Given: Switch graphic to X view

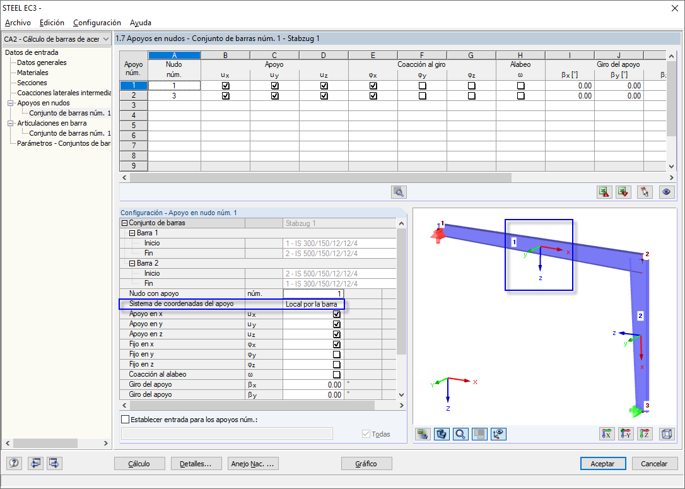Looking at the screenshot, I should tap(607, 434).
